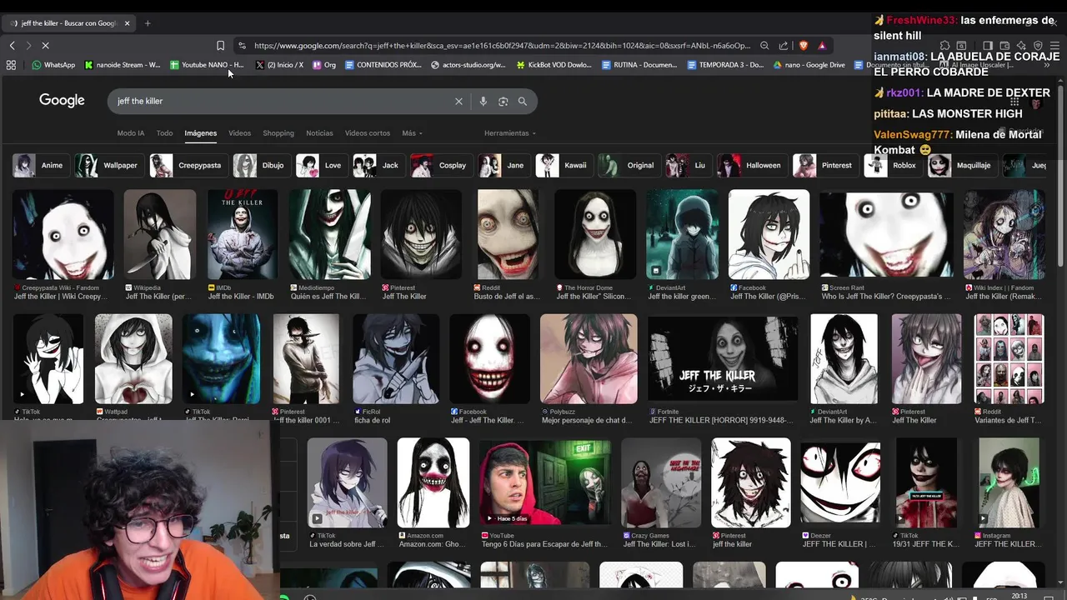Start voice search with the microphone icon
Screen dimensions: 1067x600
[483, 102]
